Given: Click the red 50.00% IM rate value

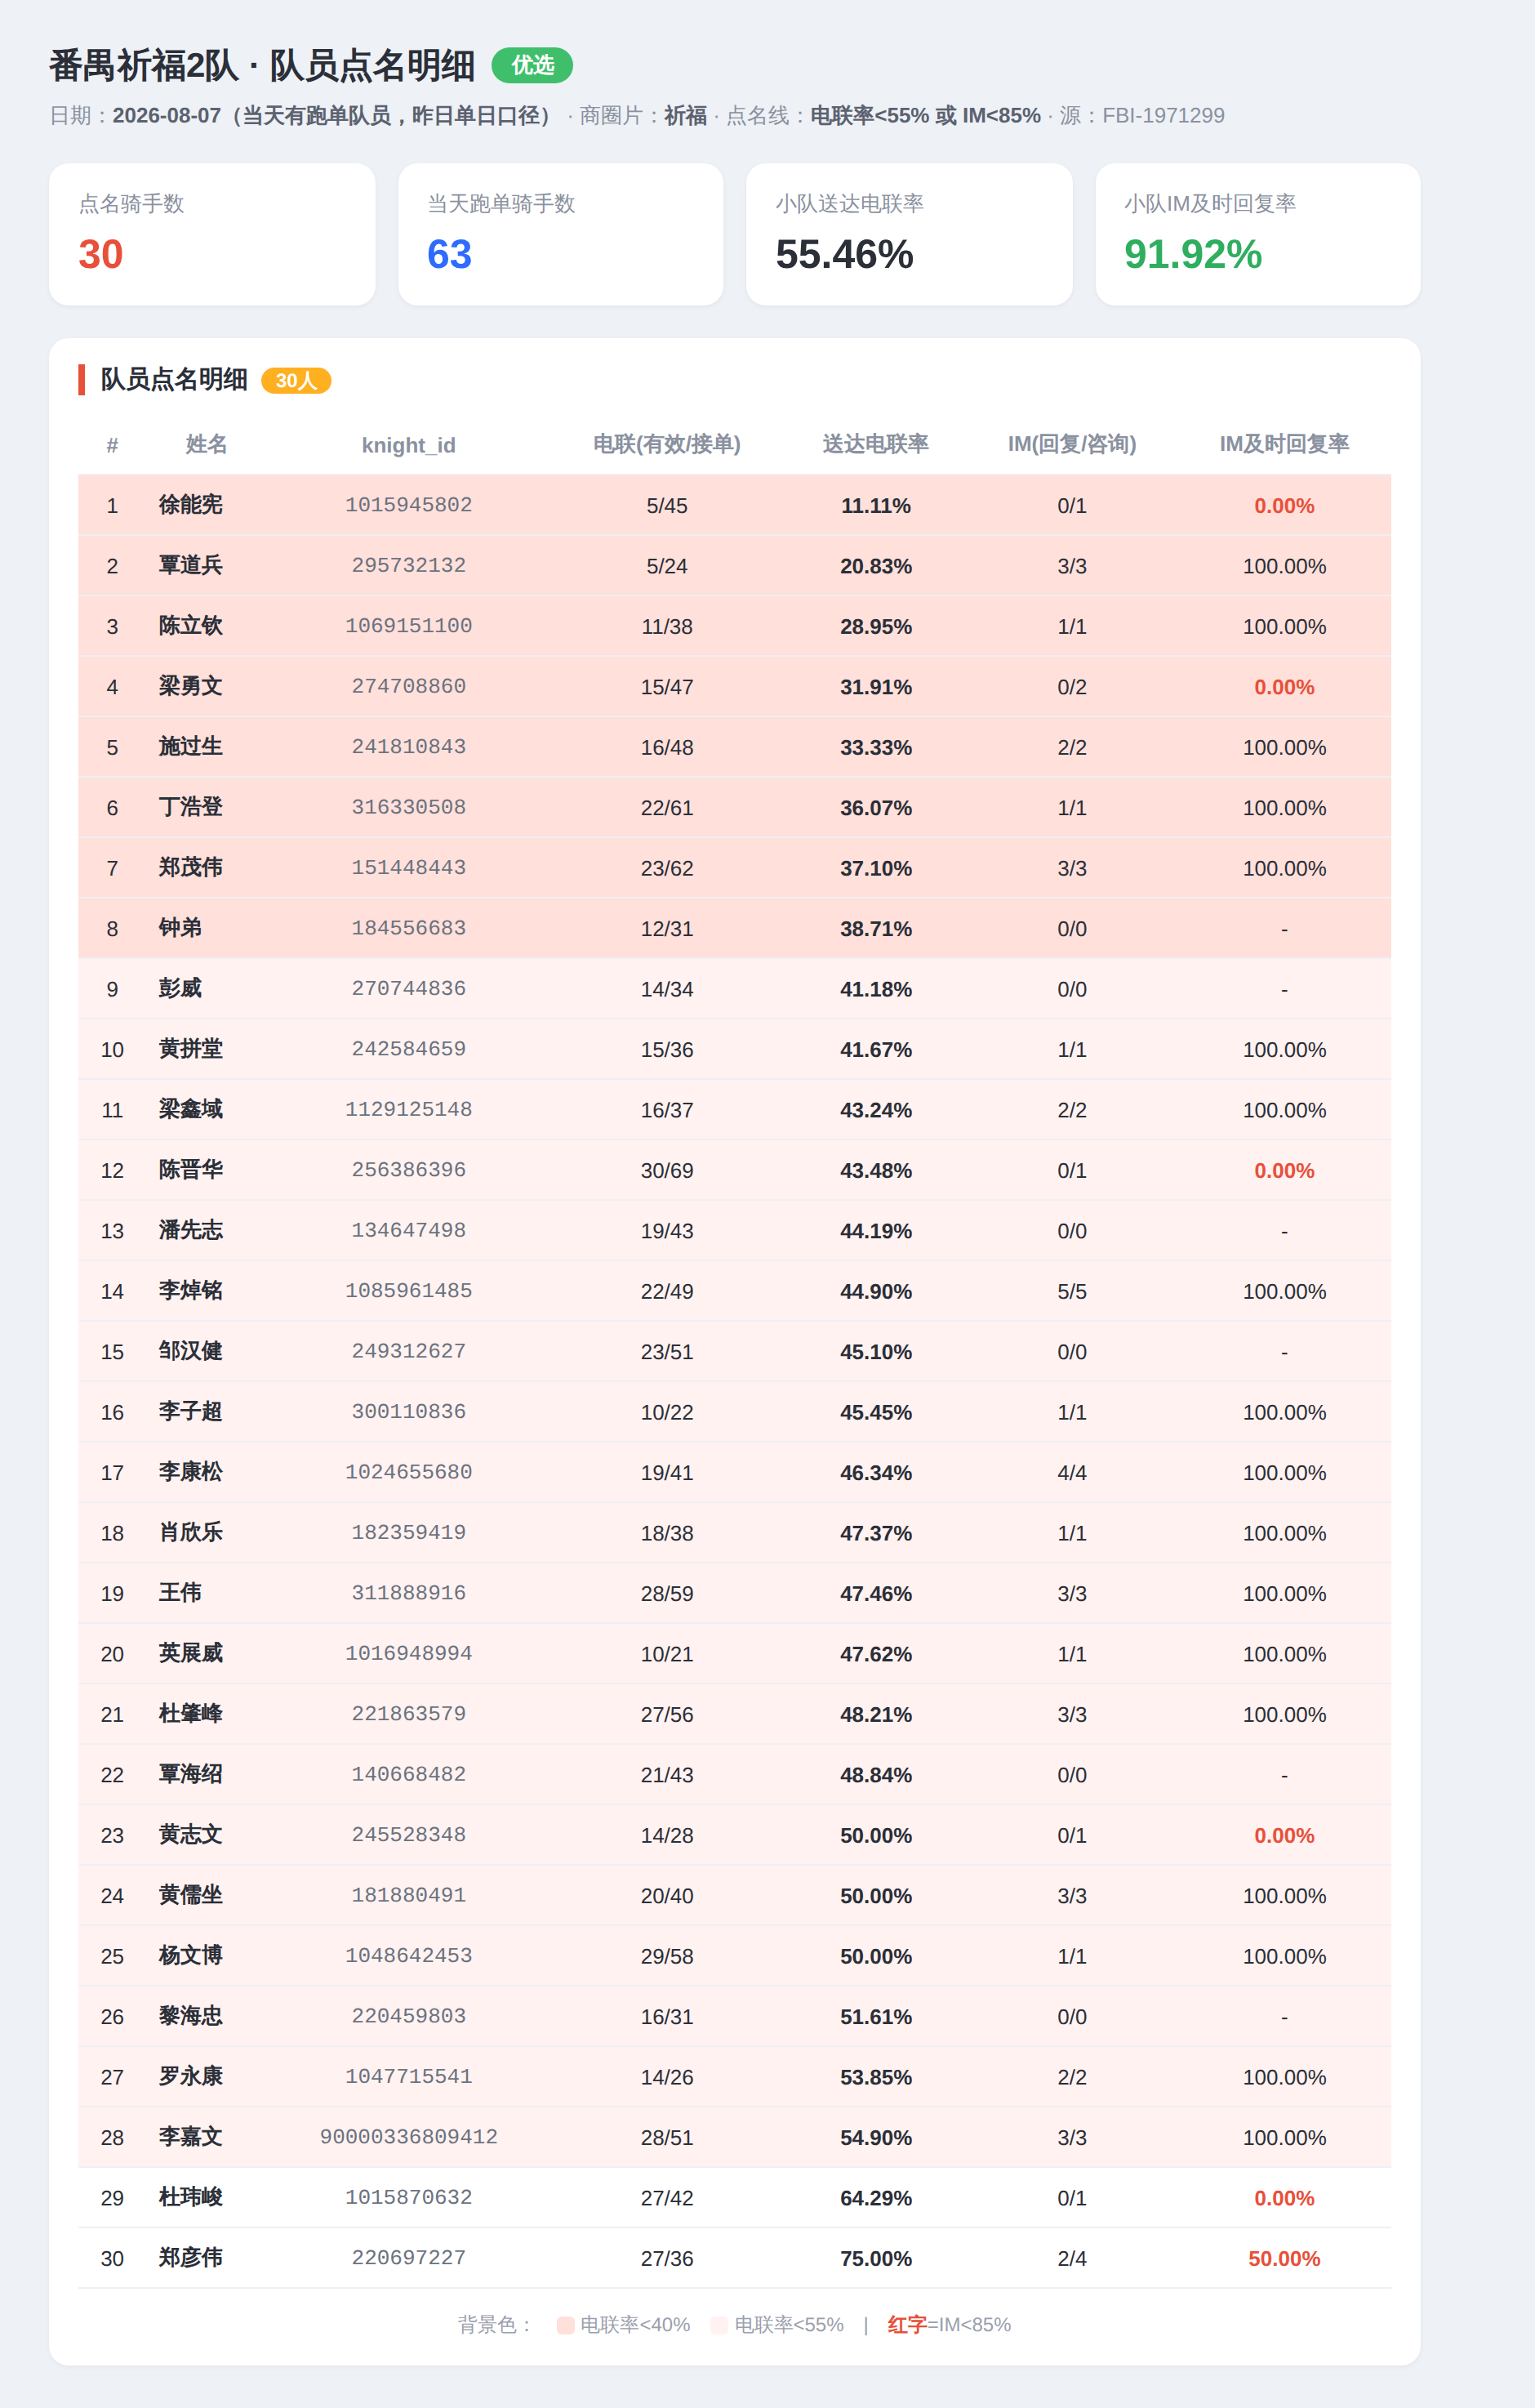Looking at the screenshot, I should (1284, 2258).
